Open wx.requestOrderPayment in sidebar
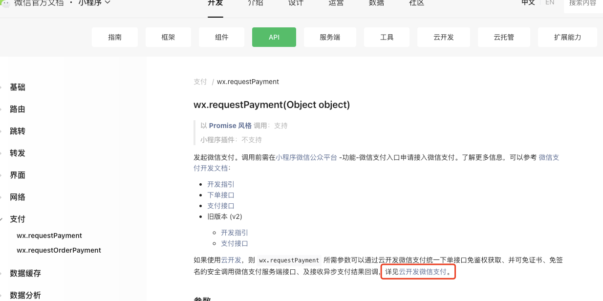The height and width of the screenshot is (301, 603). click(59, 250)
